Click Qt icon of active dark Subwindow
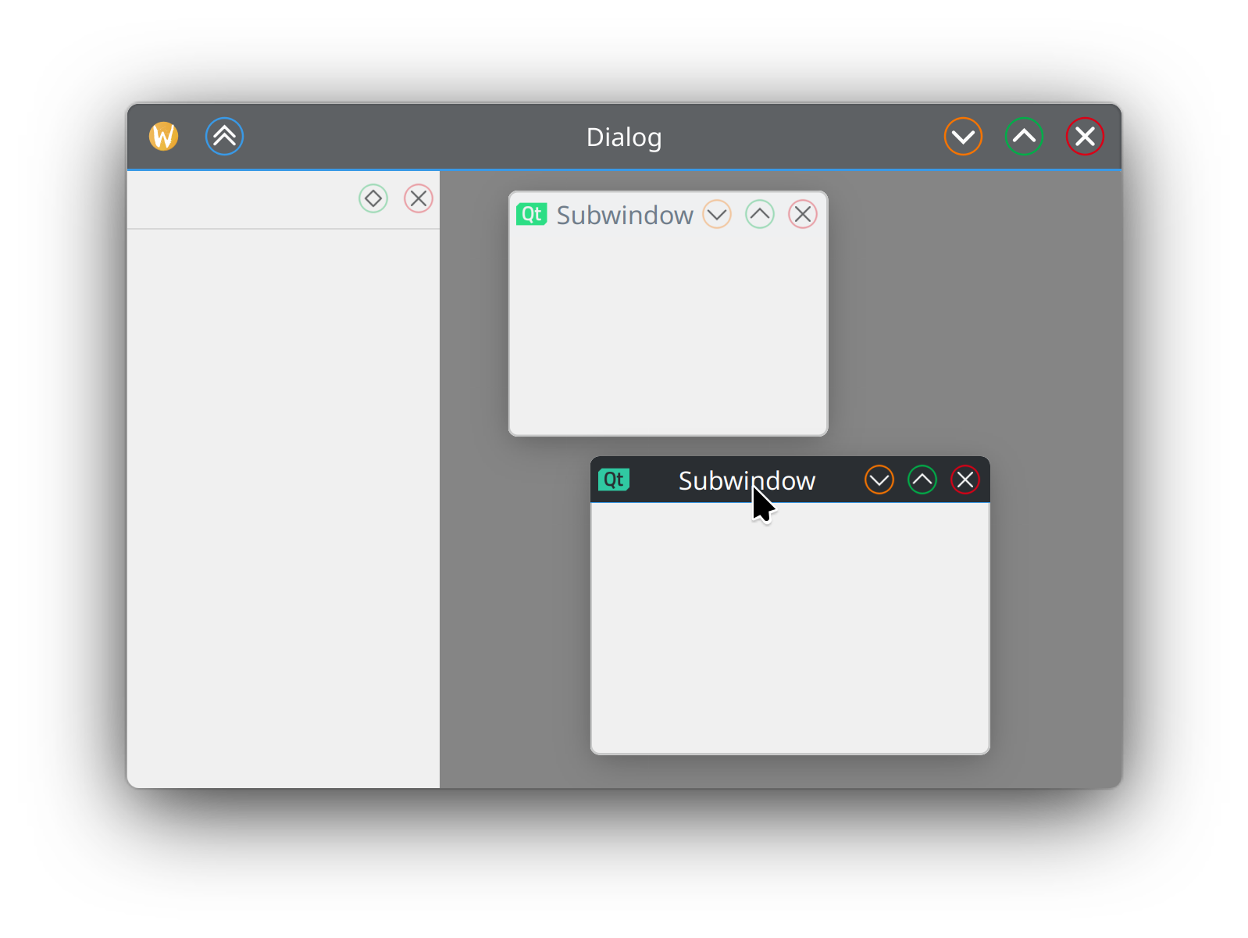1248x938 pixels. (x=614, y=480)
